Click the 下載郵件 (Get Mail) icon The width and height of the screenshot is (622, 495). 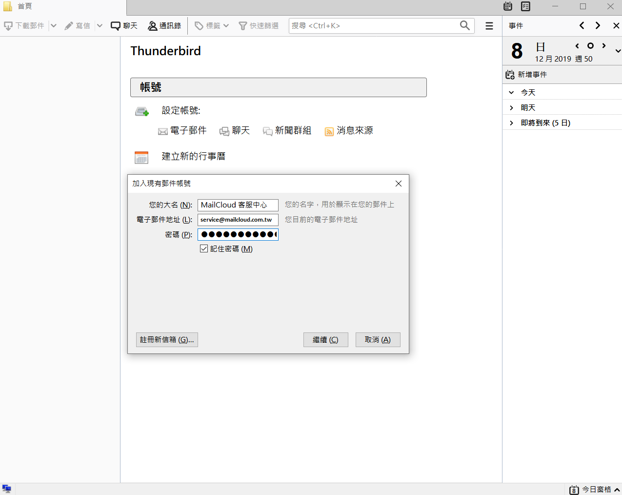pos(8,25)
